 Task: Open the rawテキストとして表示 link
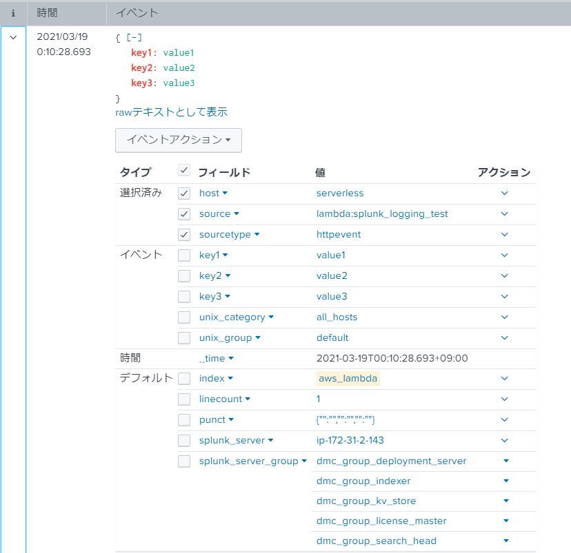tap(171, 112)
